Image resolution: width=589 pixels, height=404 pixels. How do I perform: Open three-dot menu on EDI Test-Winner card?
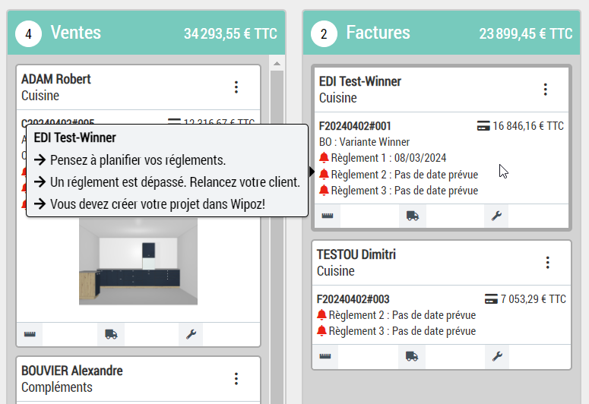tap(545, 90)
